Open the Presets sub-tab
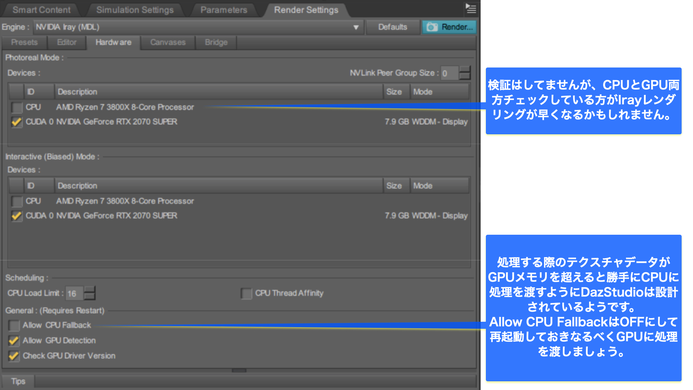This screenshot has width=693, height=390. [24, 42]
